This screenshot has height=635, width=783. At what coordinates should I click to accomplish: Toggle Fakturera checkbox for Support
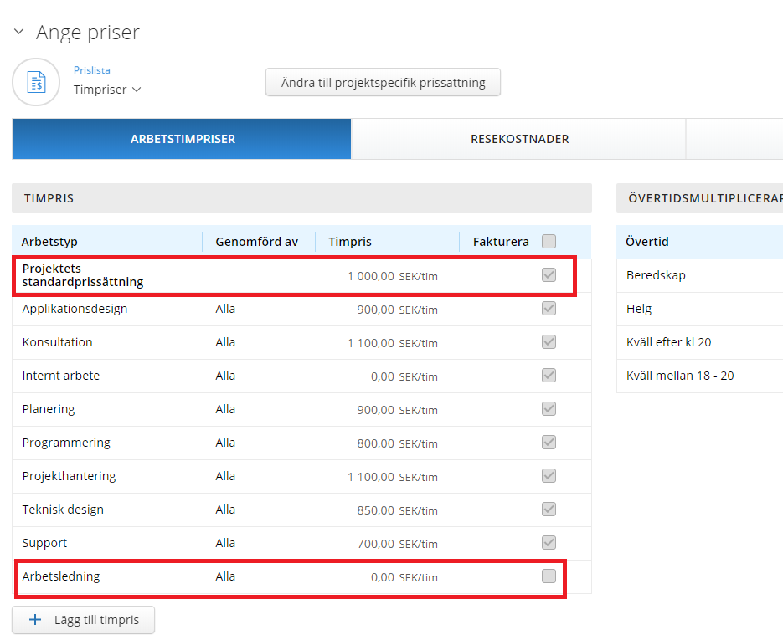point(549,542)
